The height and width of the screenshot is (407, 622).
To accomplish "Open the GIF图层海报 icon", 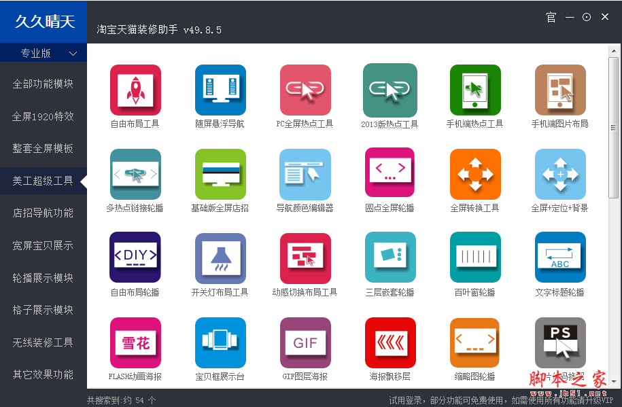I will point(305,342).
